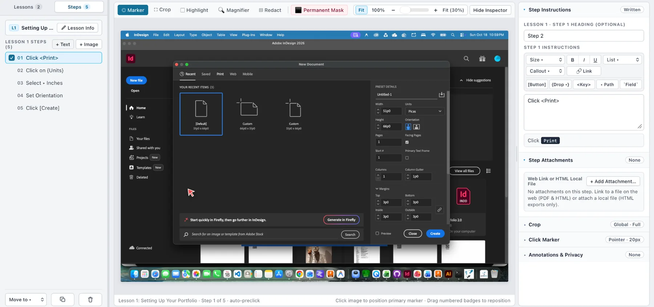Zoom out with the minus button
The height and width of the screenshot is (307, 654).
(x=393, y=10)
